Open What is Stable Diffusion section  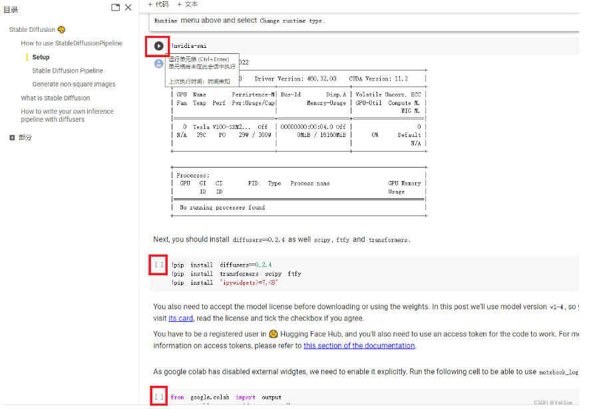(55, 98)
